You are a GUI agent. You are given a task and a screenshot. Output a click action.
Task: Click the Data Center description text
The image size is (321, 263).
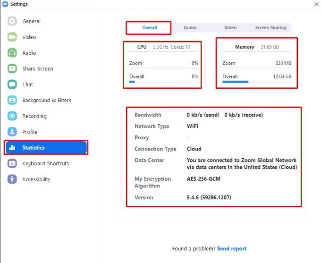(x=242, y=164)
